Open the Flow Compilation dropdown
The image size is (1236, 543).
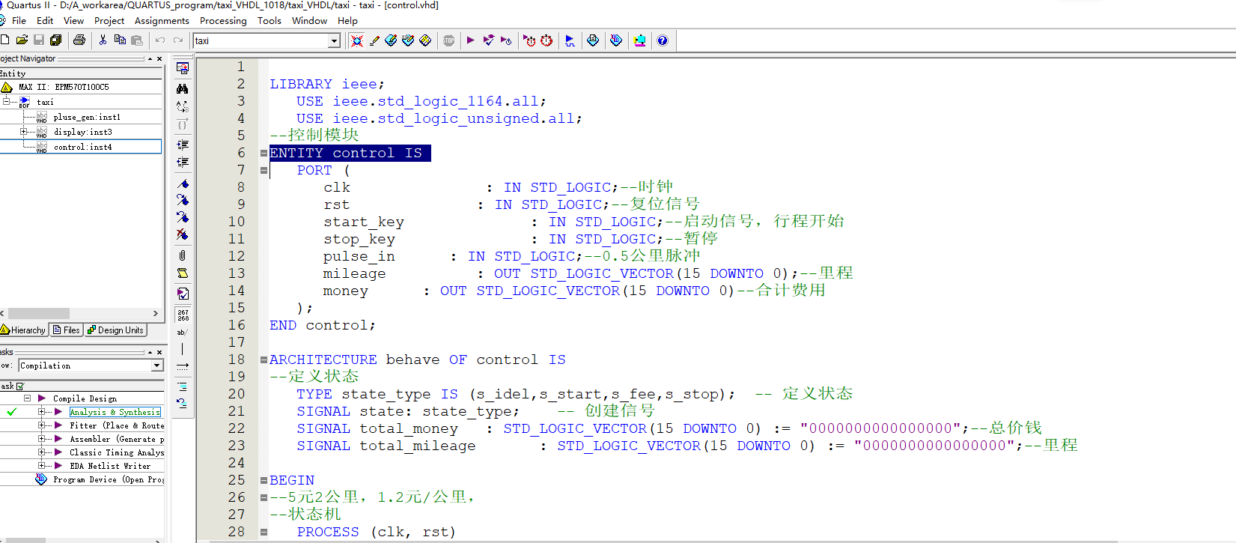[x=157, y=365]
